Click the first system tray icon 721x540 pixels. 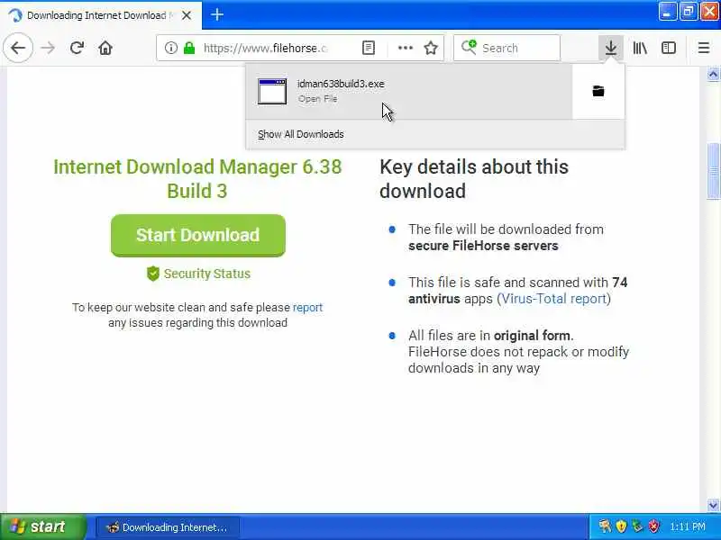coord(605,526)
